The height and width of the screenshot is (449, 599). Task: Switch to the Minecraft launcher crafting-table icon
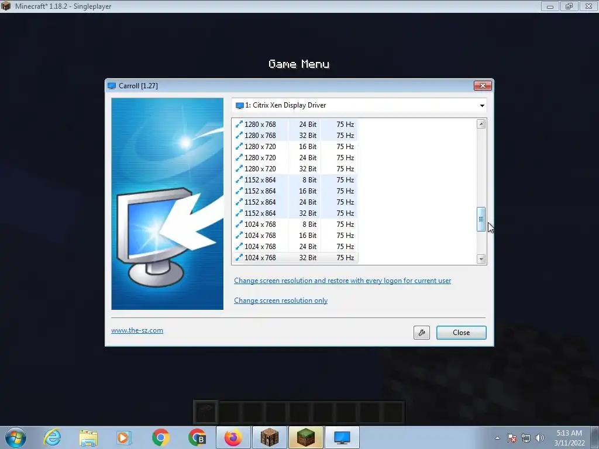click(x=269, y=437)
